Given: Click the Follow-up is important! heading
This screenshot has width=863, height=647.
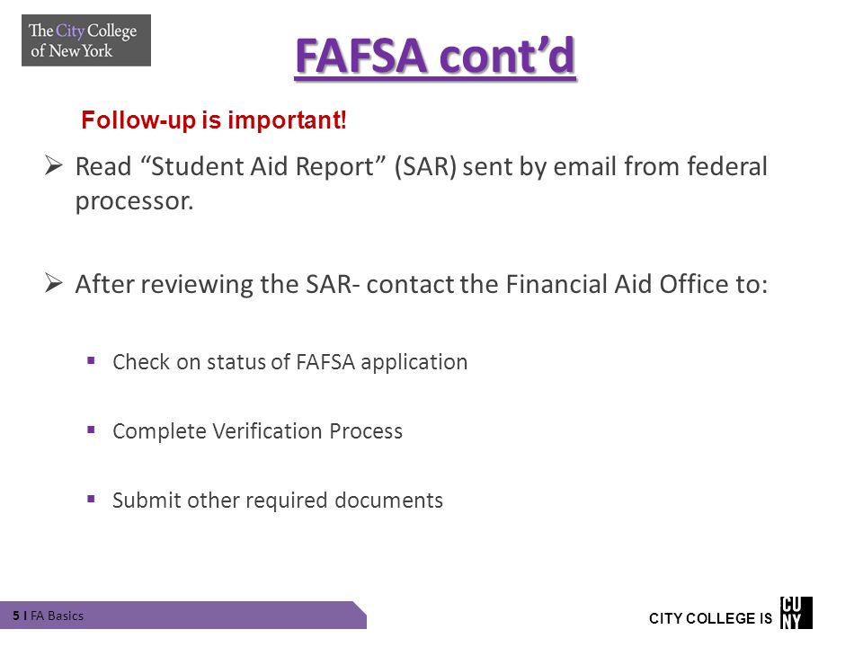Looking at the screenshot, I should click(x=214, y=120).
